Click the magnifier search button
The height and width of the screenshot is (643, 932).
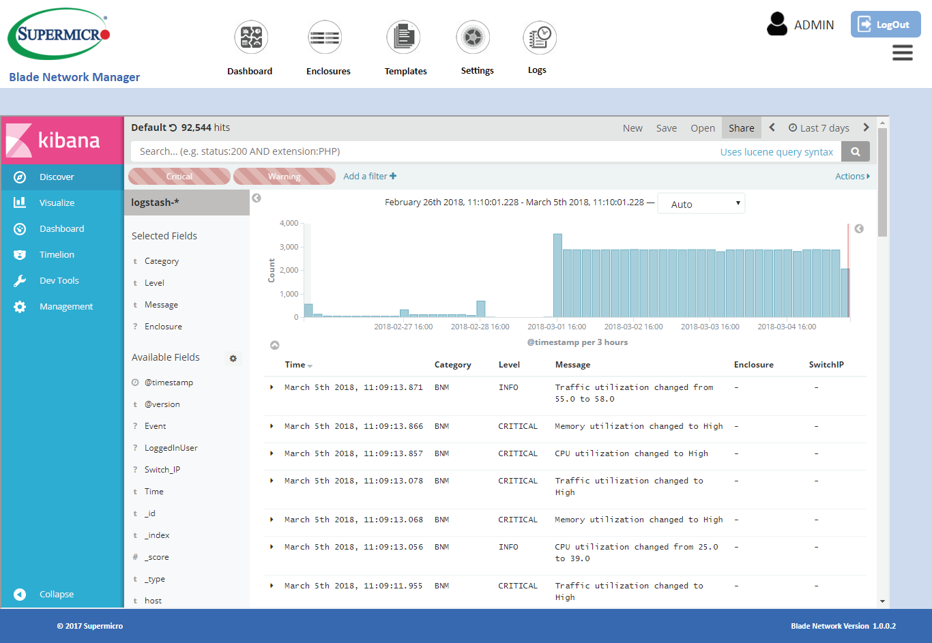pyautogui.click(x=856, y=151)
